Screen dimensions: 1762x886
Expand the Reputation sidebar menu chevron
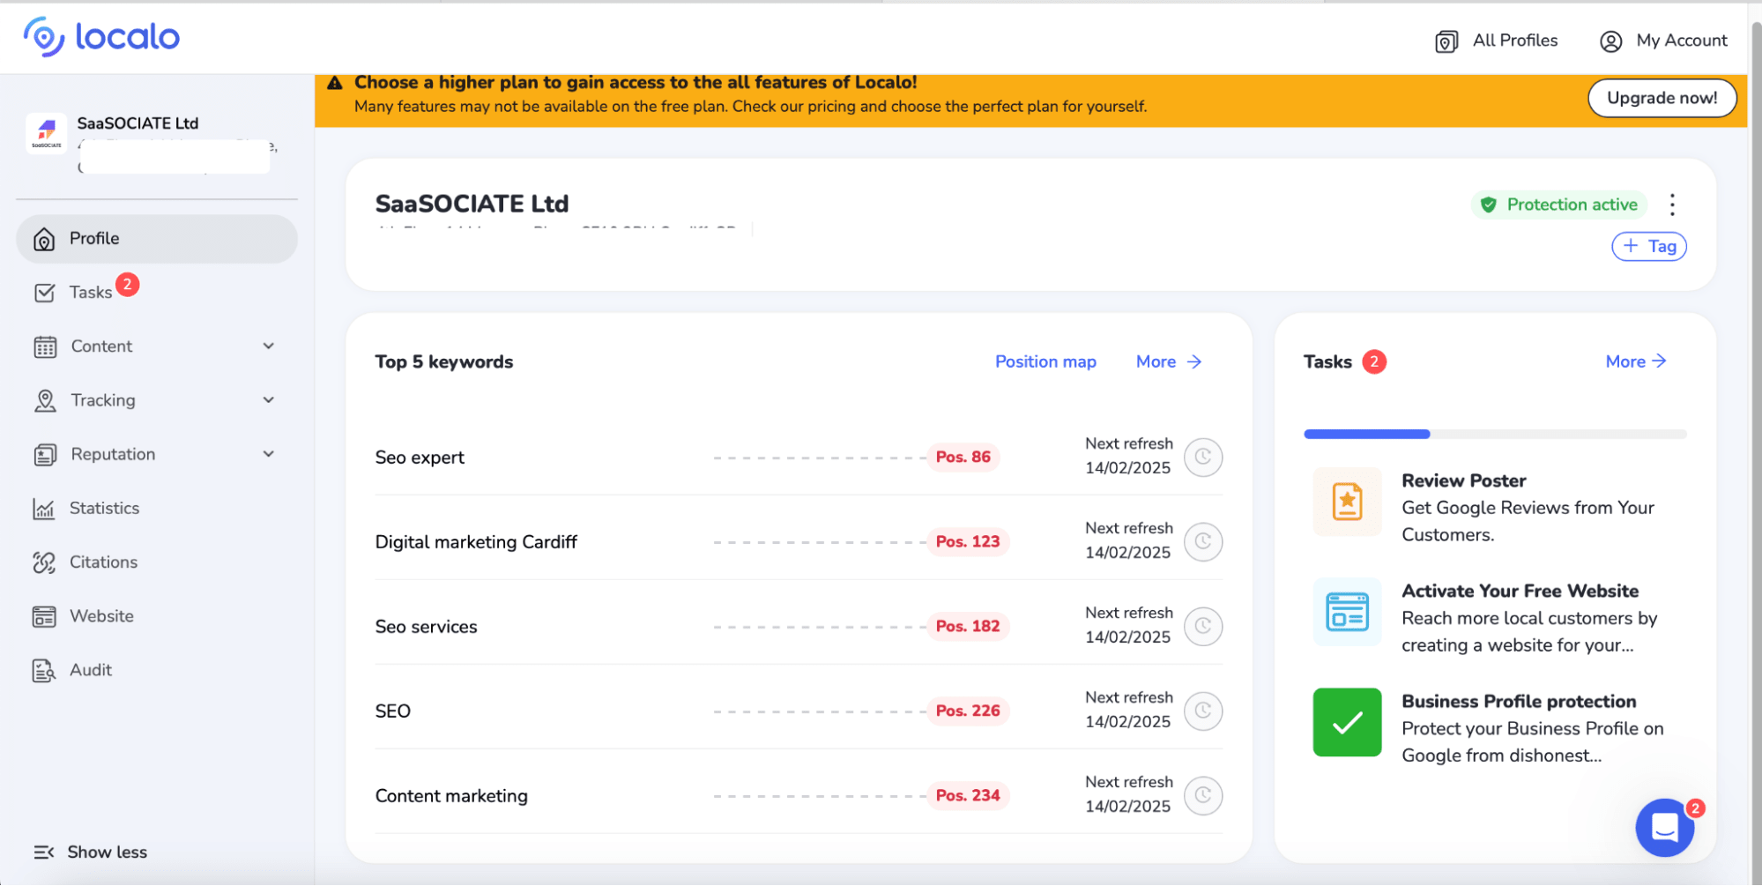click(x=269, y=454)
